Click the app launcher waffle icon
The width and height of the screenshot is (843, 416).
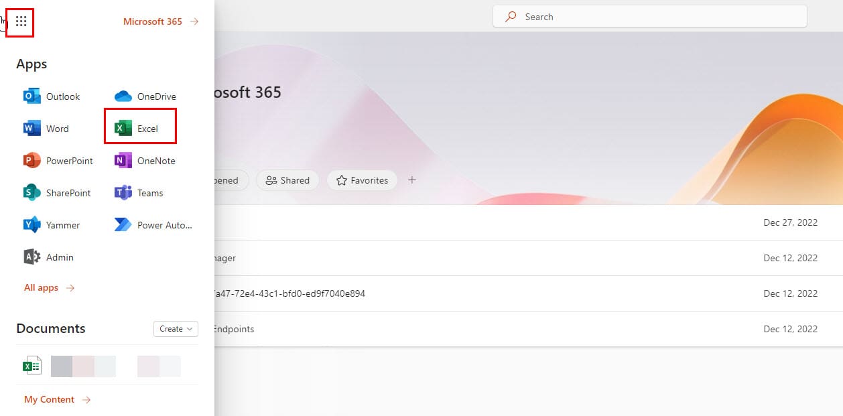tap(21, 21)
